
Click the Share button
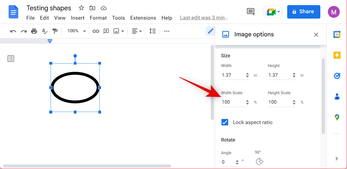[304, 12]
